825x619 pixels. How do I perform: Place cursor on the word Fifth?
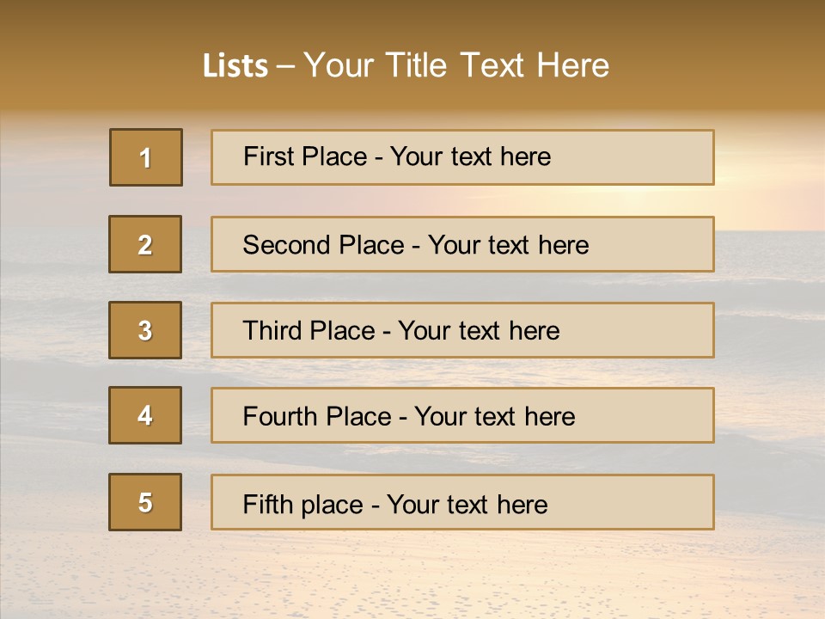(x=267, y=504)
